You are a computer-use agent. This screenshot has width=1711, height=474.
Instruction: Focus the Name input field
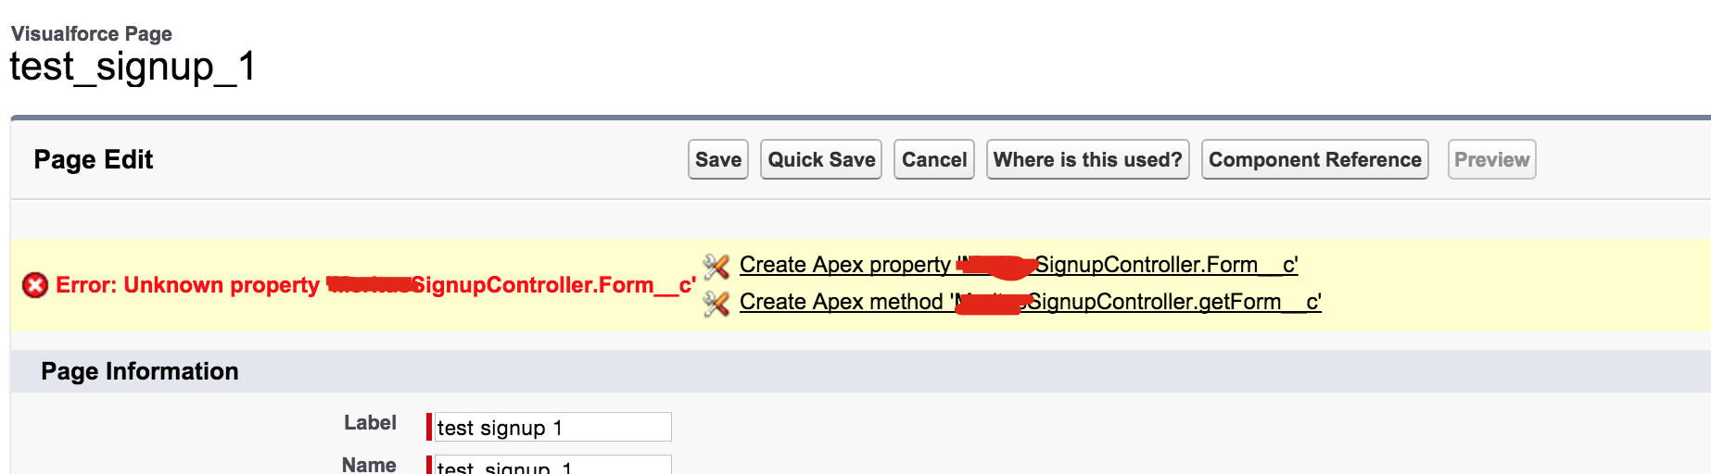552,465
